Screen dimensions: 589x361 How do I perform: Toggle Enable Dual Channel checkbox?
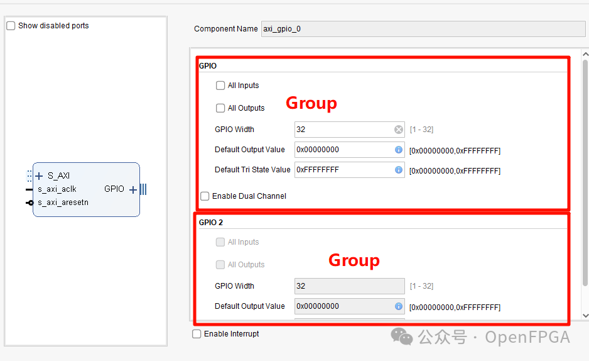[x=205, y=196]
